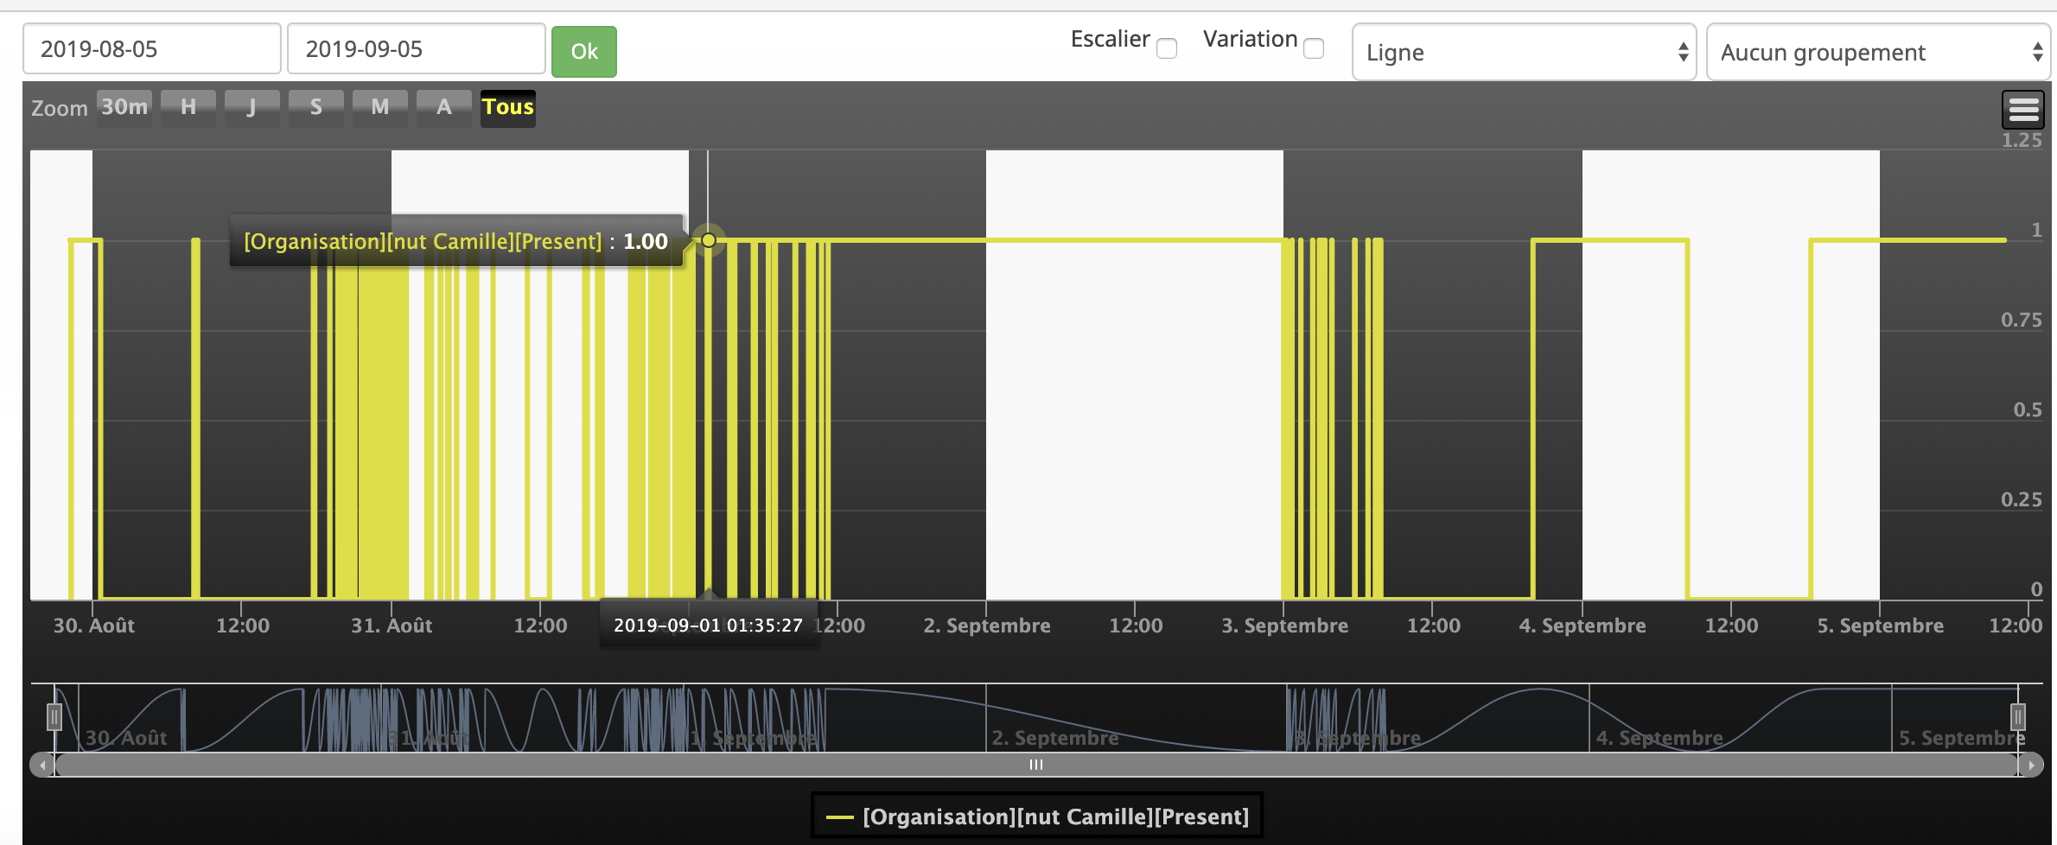
Task: Click the 0.25 y-axis value
Action: [2022, 499]
